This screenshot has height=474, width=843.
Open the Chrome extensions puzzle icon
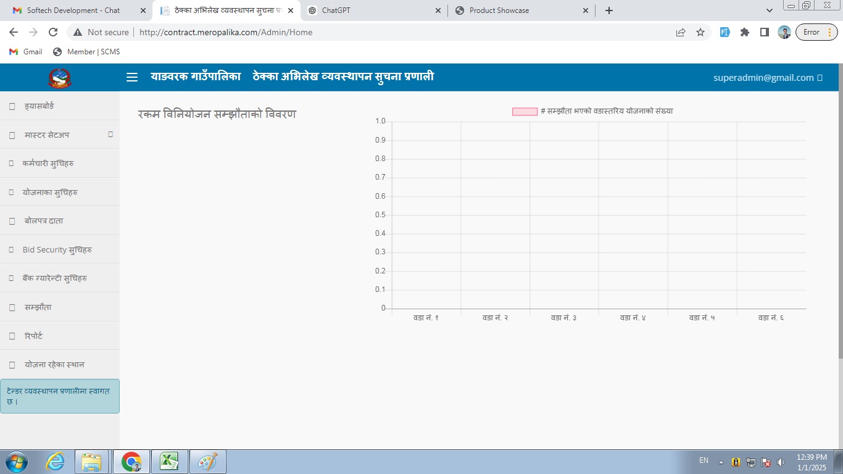(745, 32)
